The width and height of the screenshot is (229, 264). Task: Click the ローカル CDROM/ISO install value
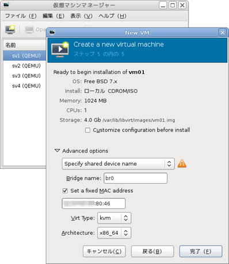pos(111,91)
